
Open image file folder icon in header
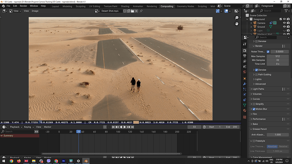click(132, 11)
